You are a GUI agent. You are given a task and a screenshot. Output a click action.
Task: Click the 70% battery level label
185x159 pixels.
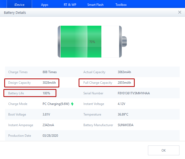(92, 42)
